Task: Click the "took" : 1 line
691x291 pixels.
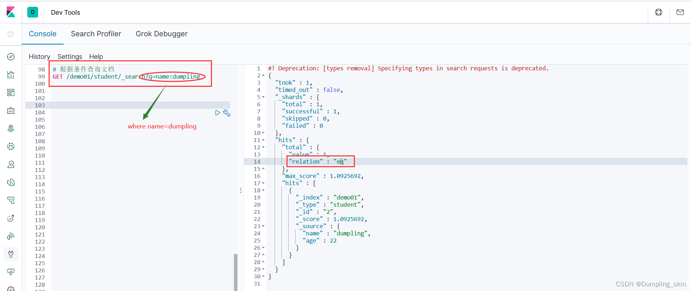Action: 294,83
